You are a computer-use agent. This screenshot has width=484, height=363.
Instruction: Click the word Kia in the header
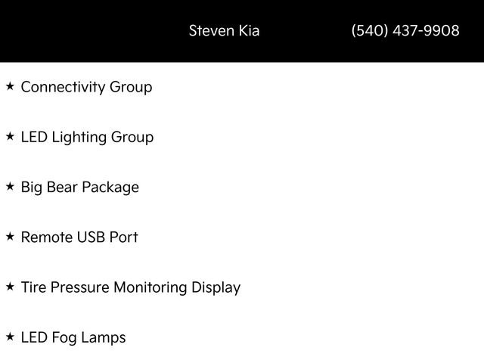pos(248,31)
